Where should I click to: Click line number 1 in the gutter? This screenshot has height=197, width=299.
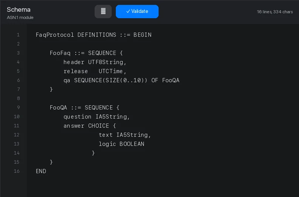18,35
